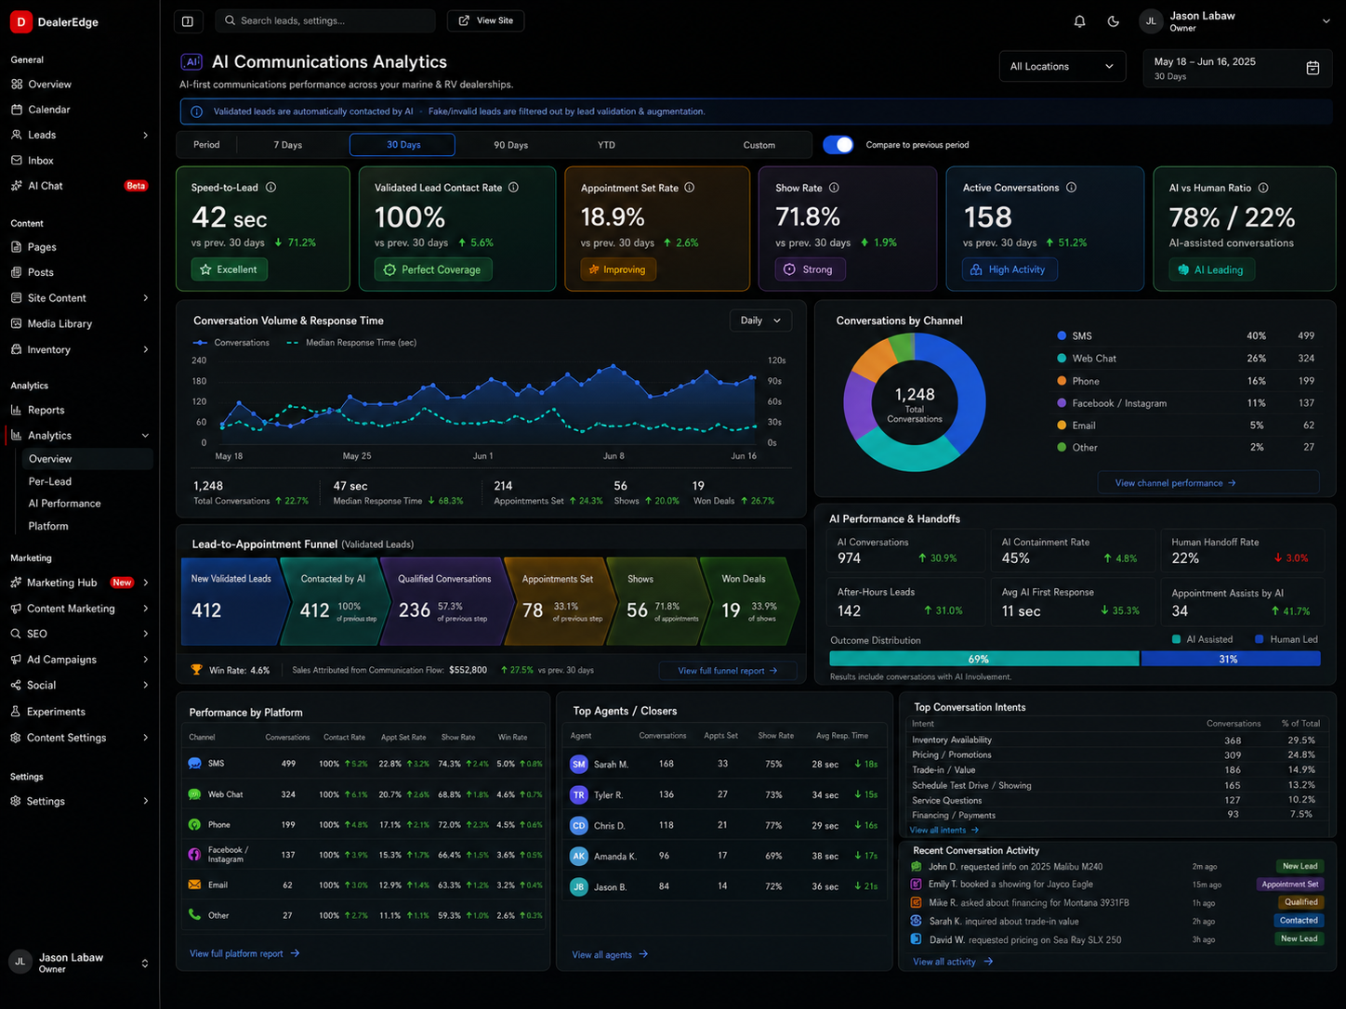Viewport: 1346px width, 1009px height.
Task: Click AI vs Human Ratio info icon
Action: point(1263,188)
